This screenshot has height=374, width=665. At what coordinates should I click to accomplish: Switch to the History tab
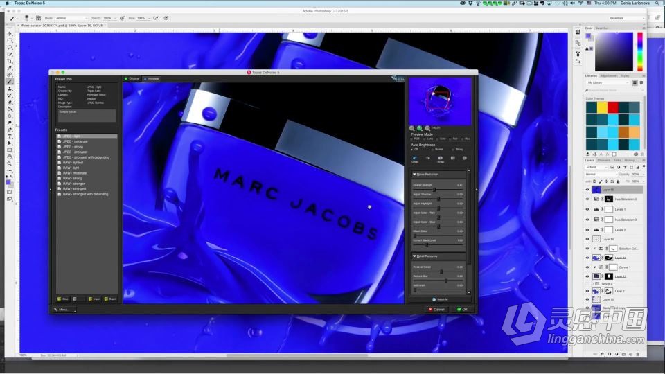tap(630, 160)
